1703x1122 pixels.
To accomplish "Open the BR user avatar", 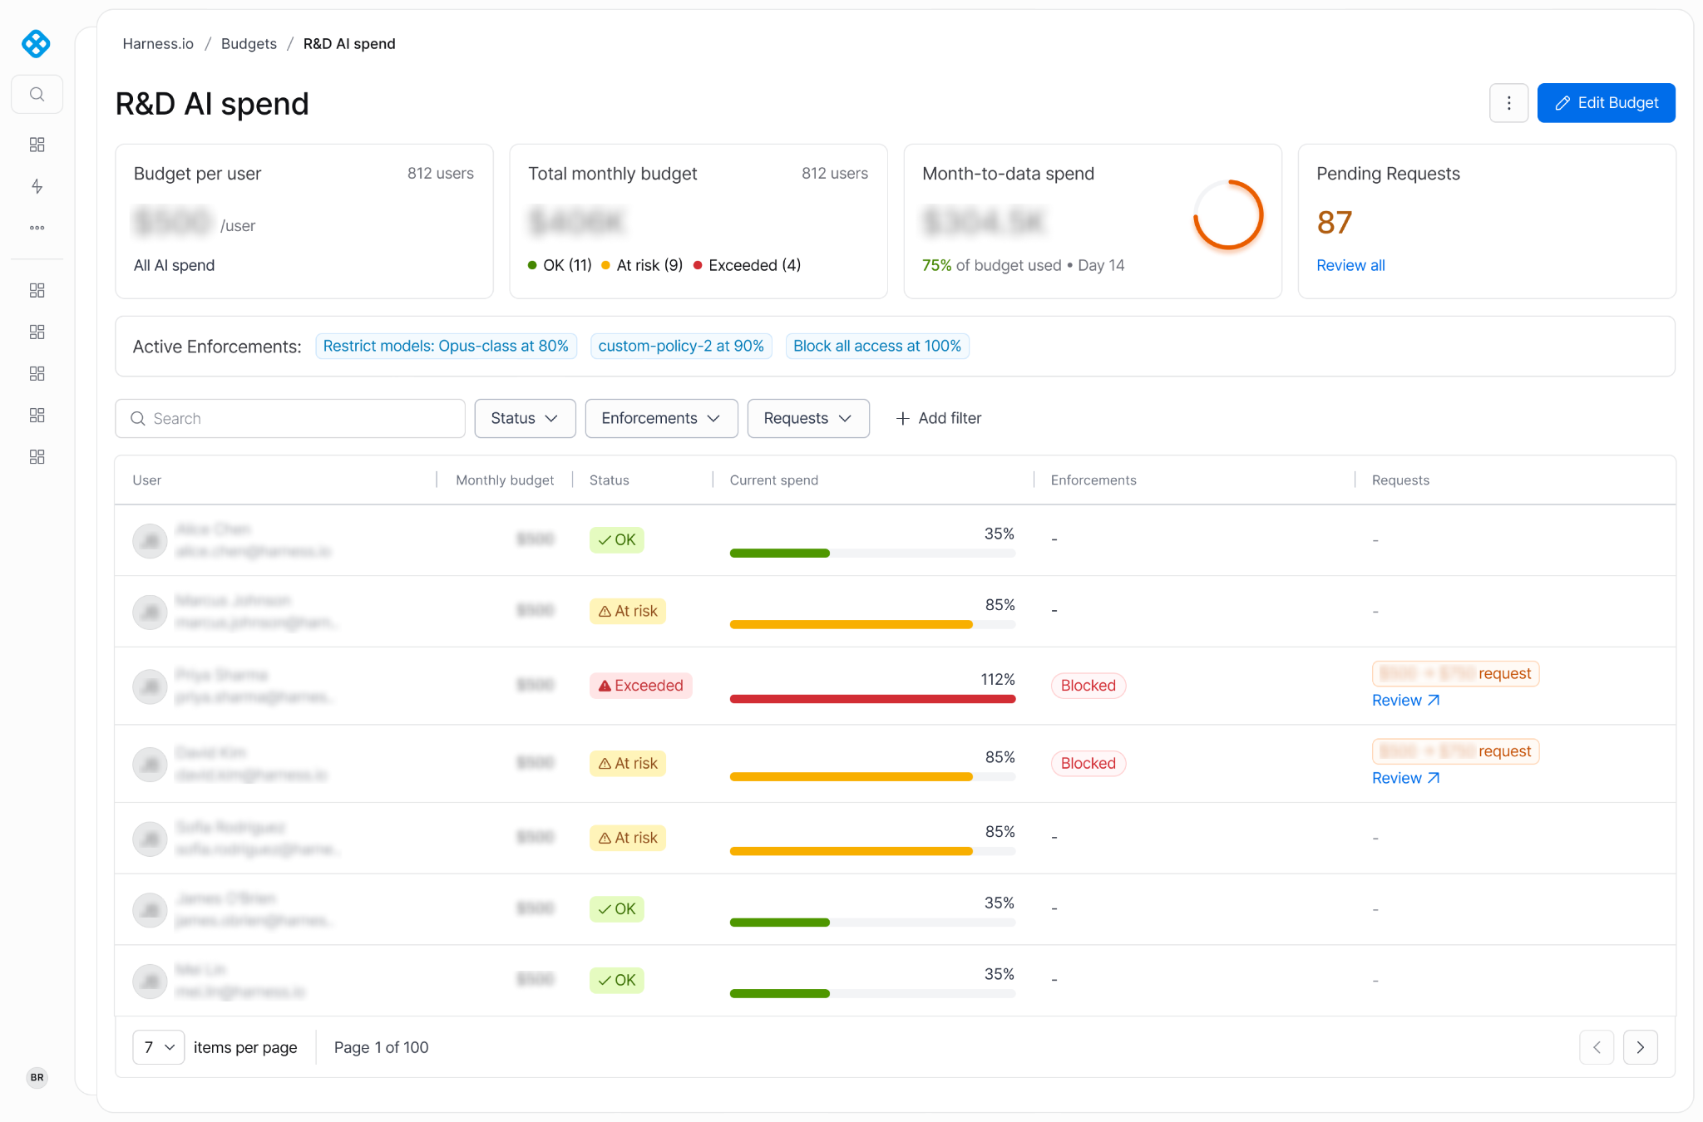I will [x=37, y=1077].
